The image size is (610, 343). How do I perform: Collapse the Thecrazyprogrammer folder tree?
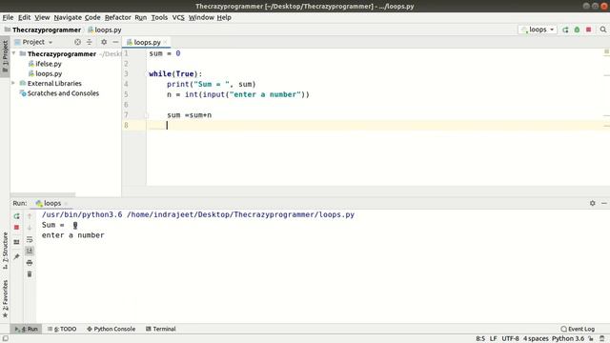14,53
